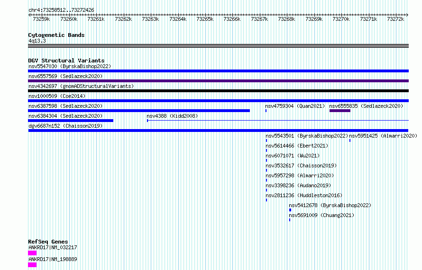The image size is (422, 270).
Task: Select nsv1000509 (Coe2014) label
Action: [57, 96]
